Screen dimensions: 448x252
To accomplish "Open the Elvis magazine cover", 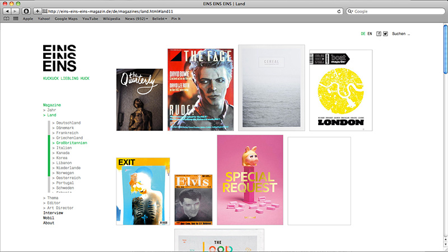I will click(x=193, y=200).
